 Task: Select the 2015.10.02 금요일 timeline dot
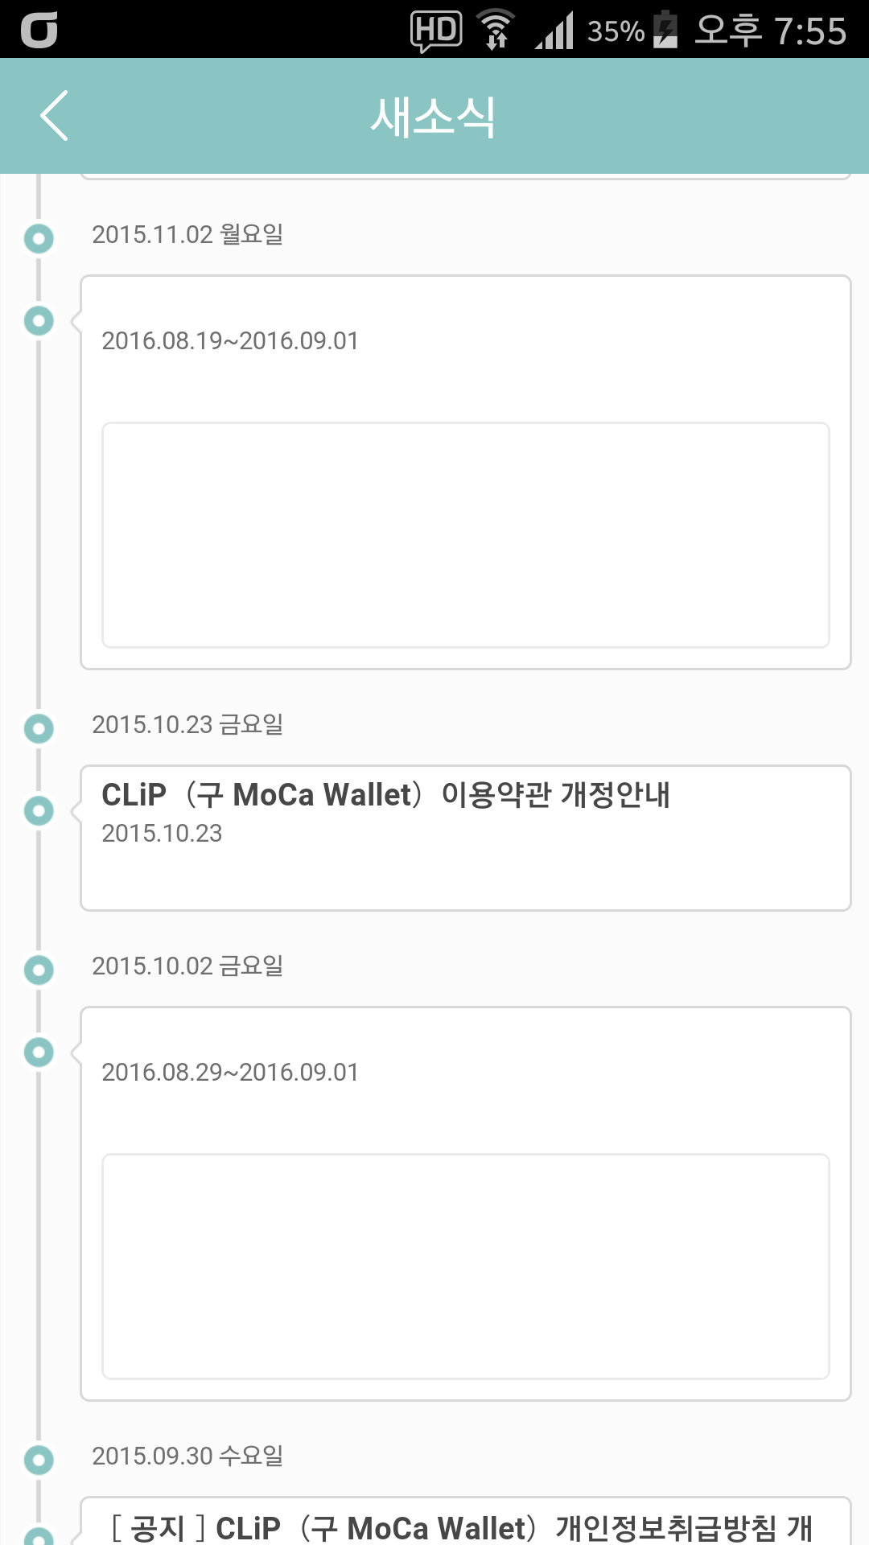pos(39,970)
